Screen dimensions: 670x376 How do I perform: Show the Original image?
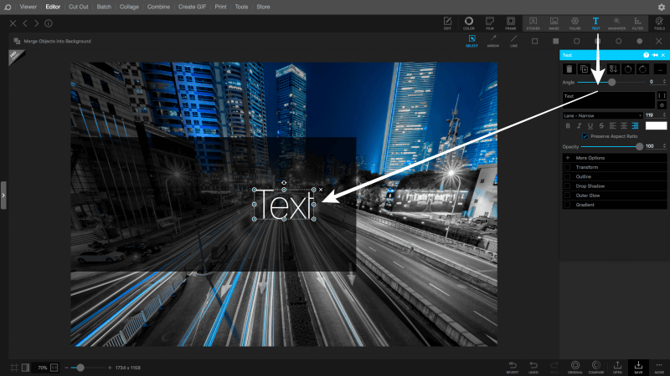click(575, 367)
